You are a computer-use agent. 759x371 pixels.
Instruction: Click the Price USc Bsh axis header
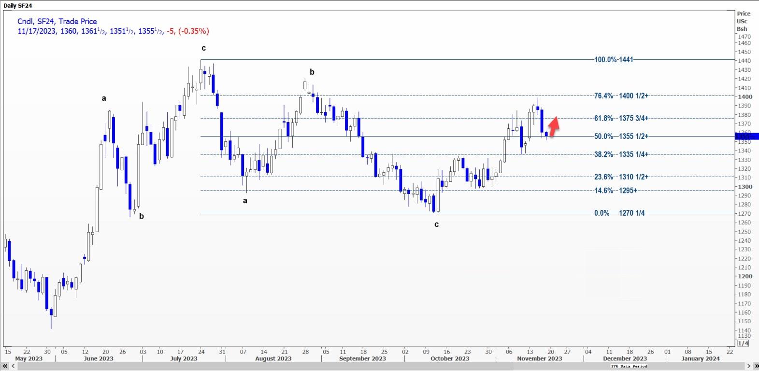[743, 21]
